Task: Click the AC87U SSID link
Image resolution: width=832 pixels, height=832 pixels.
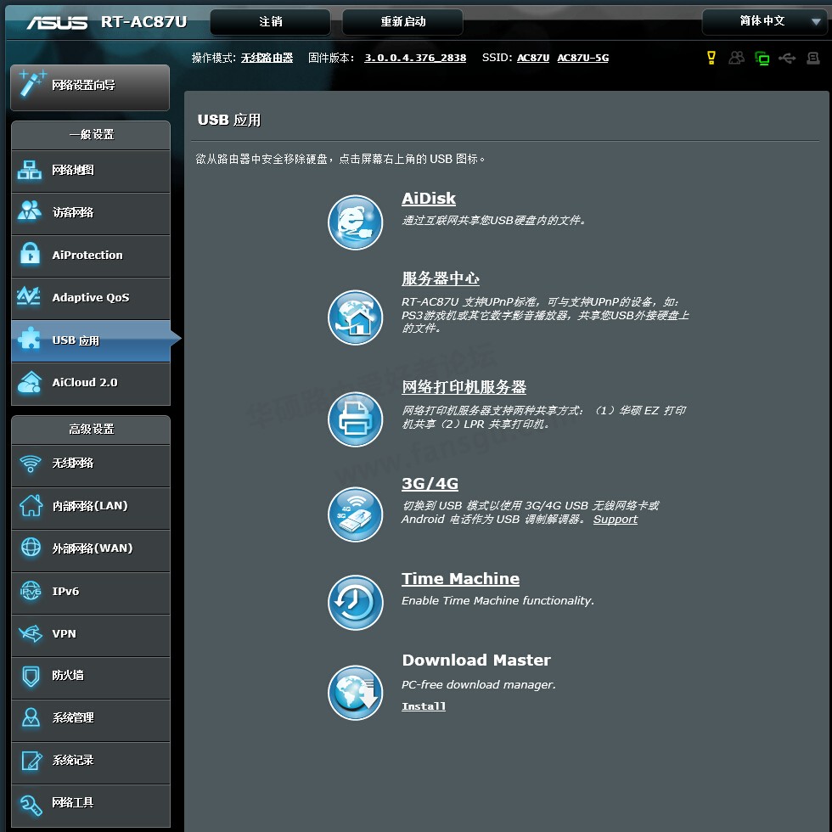Action: [x=533, y=58]
